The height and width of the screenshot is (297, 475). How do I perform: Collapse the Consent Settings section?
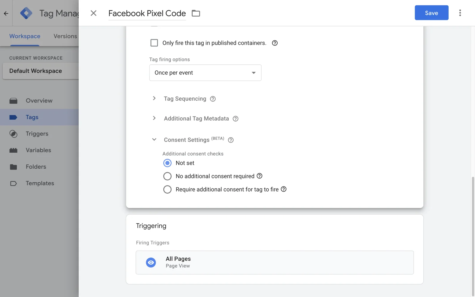pos(154,140)
